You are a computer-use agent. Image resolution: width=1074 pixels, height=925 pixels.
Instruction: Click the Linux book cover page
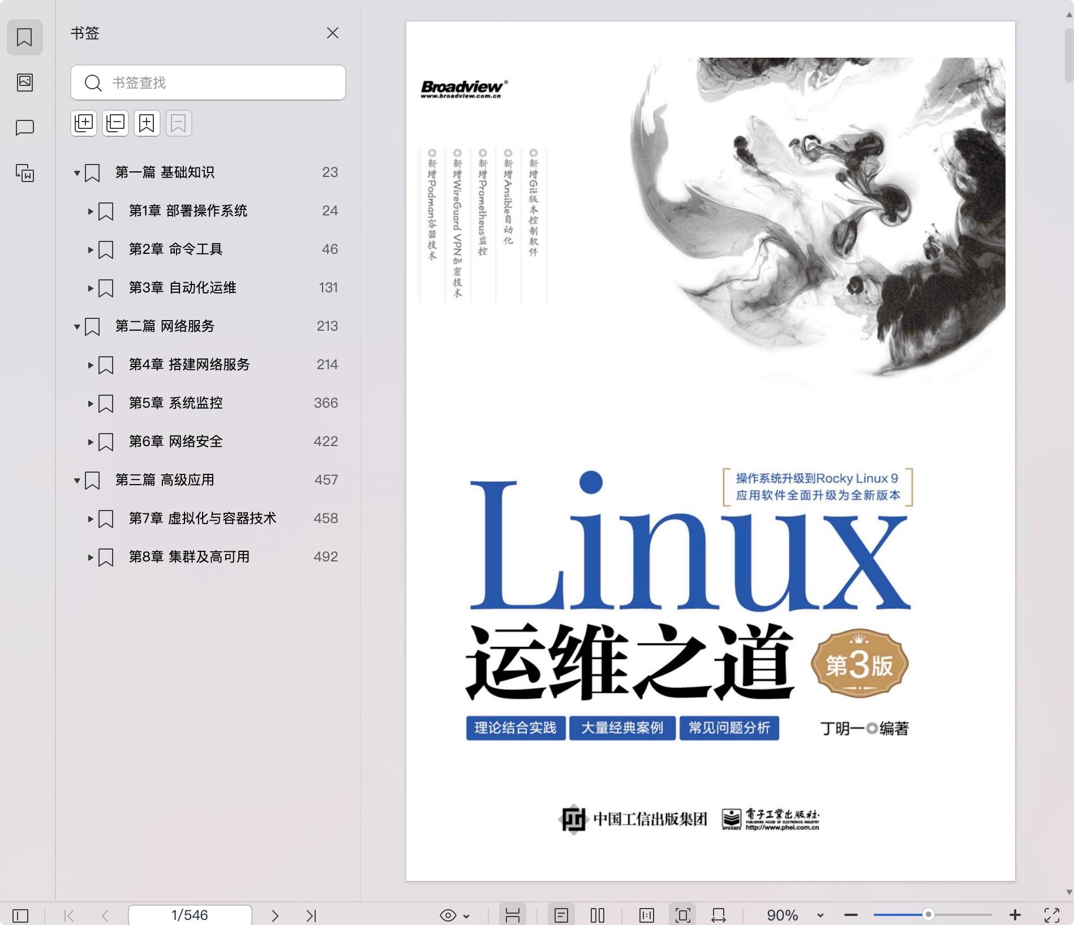(x=711, y=451)
